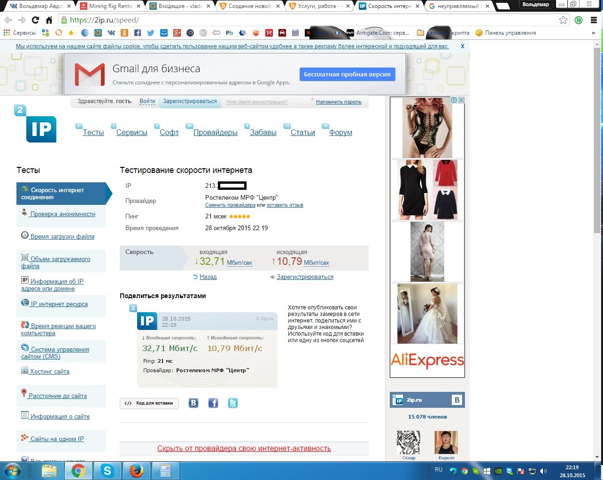Screen dimensions: 603x480
Task: Open the RU language switcher in tray
Action: tap(439, 470)
